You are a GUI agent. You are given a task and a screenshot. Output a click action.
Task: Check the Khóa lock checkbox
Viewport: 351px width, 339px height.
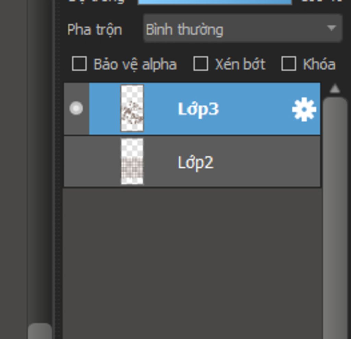289,64
